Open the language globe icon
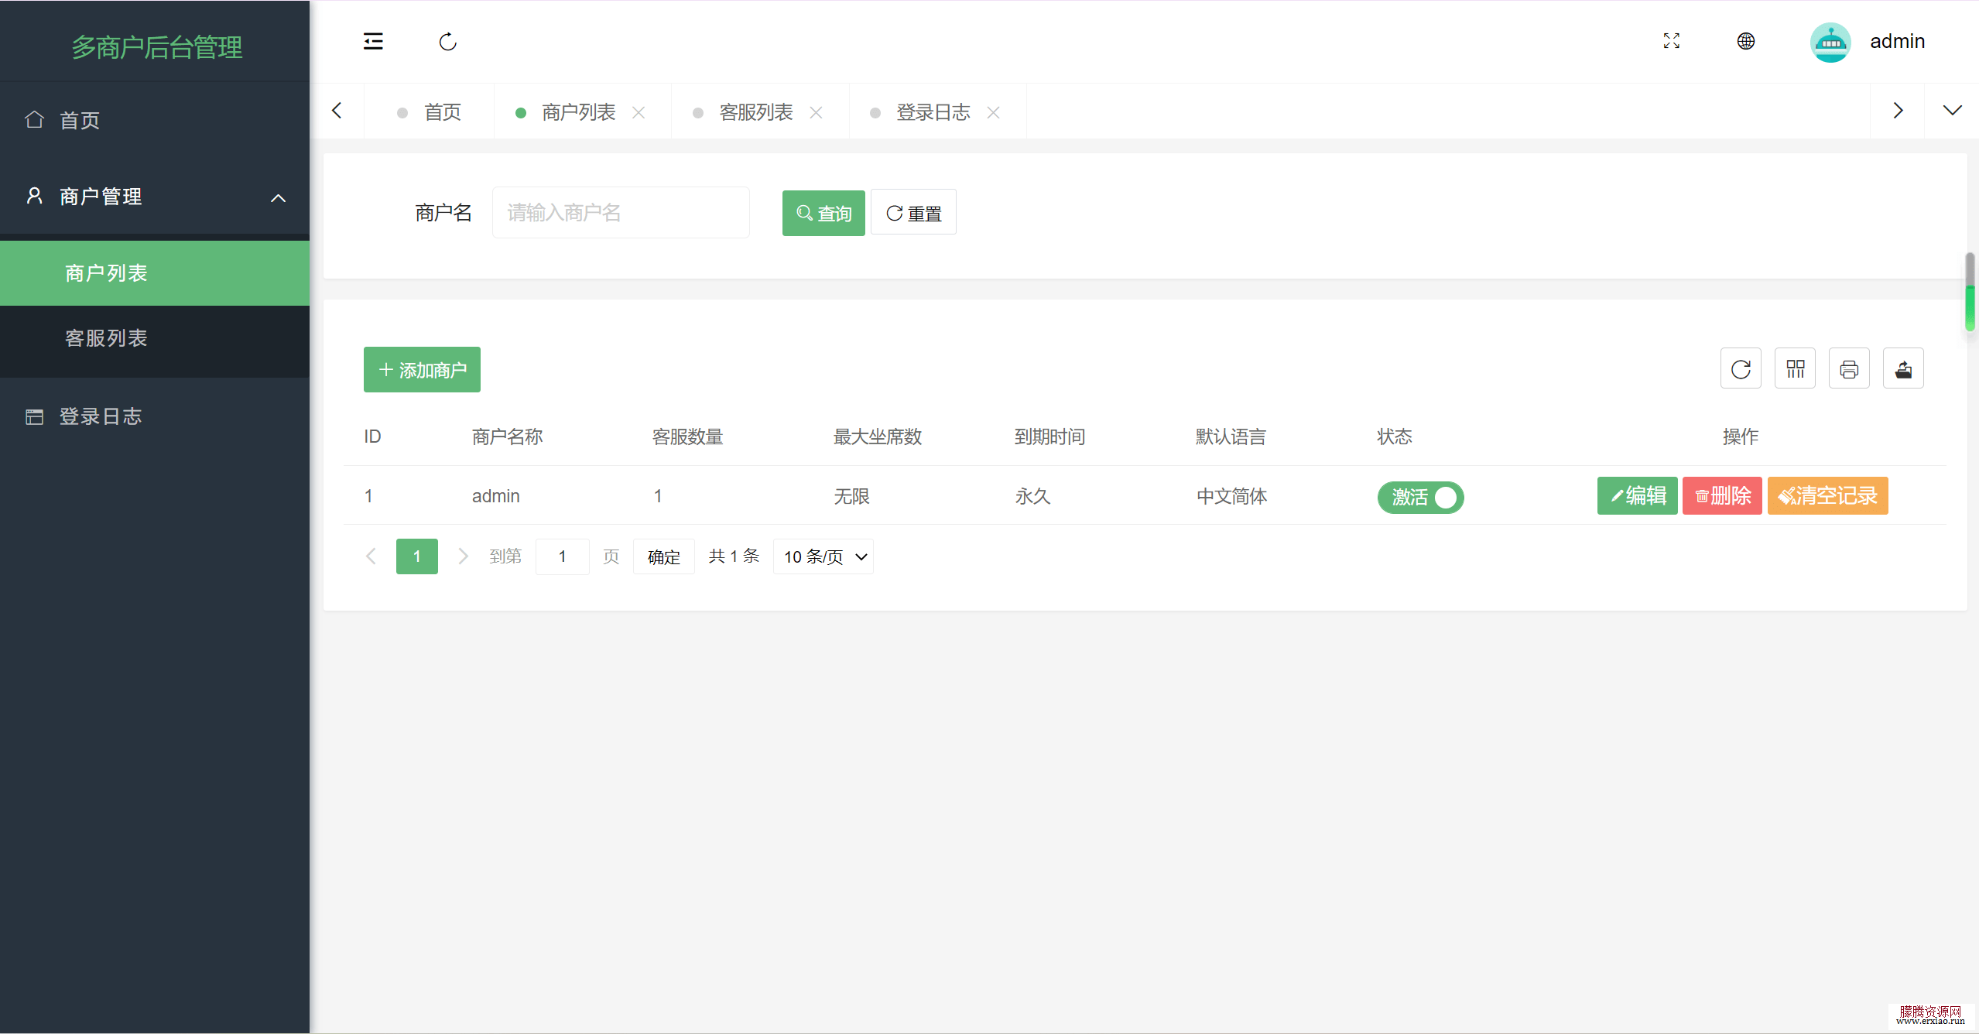This screenshot has width=1979, height=1034. click(1745, 41)
